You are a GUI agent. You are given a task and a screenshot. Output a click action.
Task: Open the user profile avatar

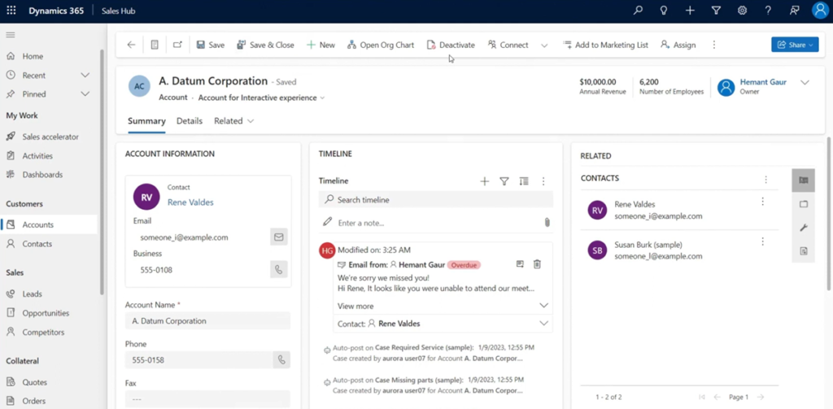tap(820, 11)
